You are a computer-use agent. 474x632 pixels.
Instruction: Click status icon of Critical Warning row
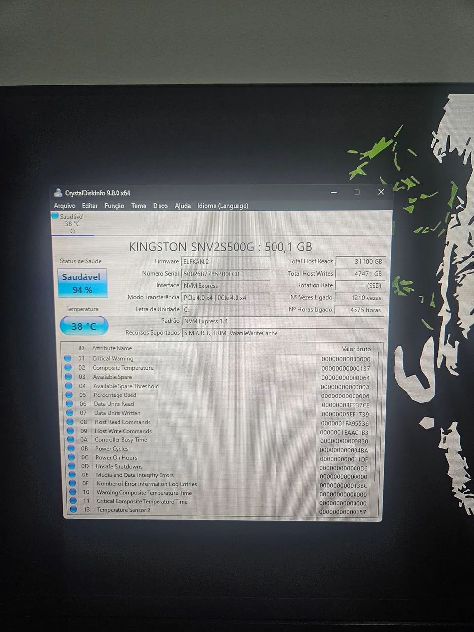(x=68, y=358)
